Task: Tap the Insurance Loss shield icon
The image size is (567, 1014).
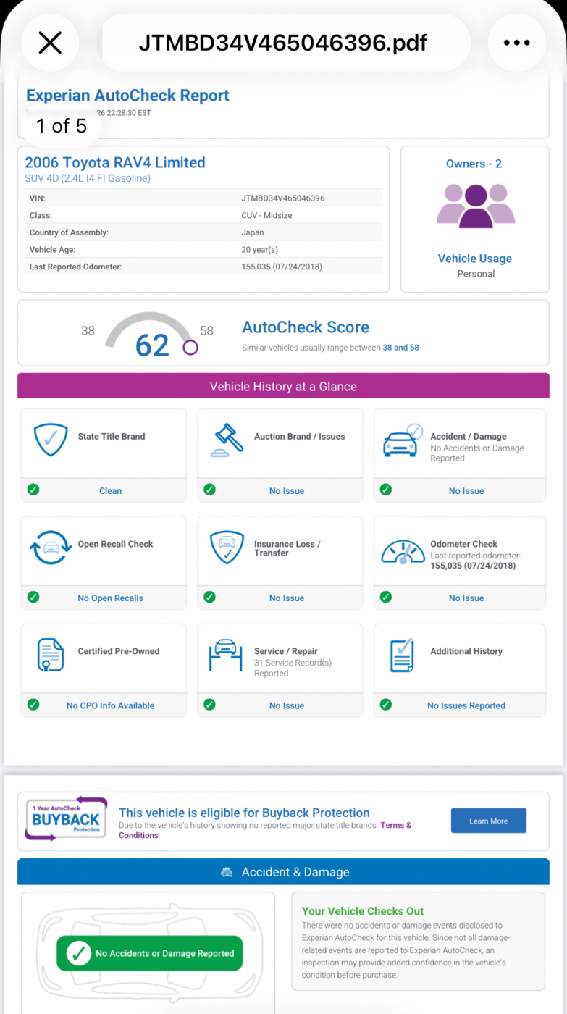Action: click(227, 548)
